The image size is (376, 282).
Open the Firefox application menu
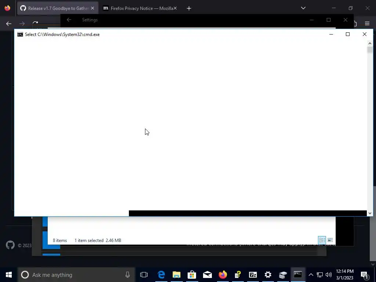click(x=367, y=23)
